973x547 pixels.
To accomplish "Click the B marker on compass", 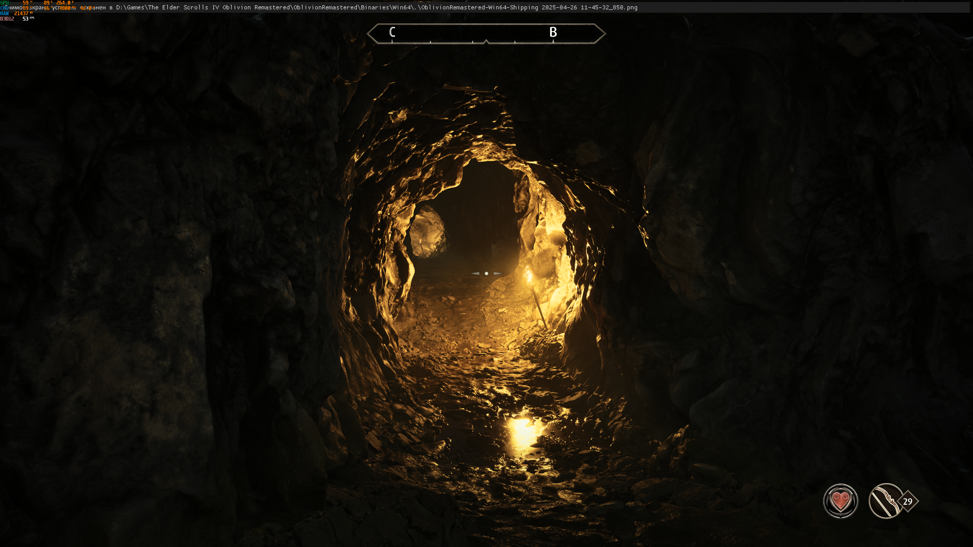I will coord(553,32).
